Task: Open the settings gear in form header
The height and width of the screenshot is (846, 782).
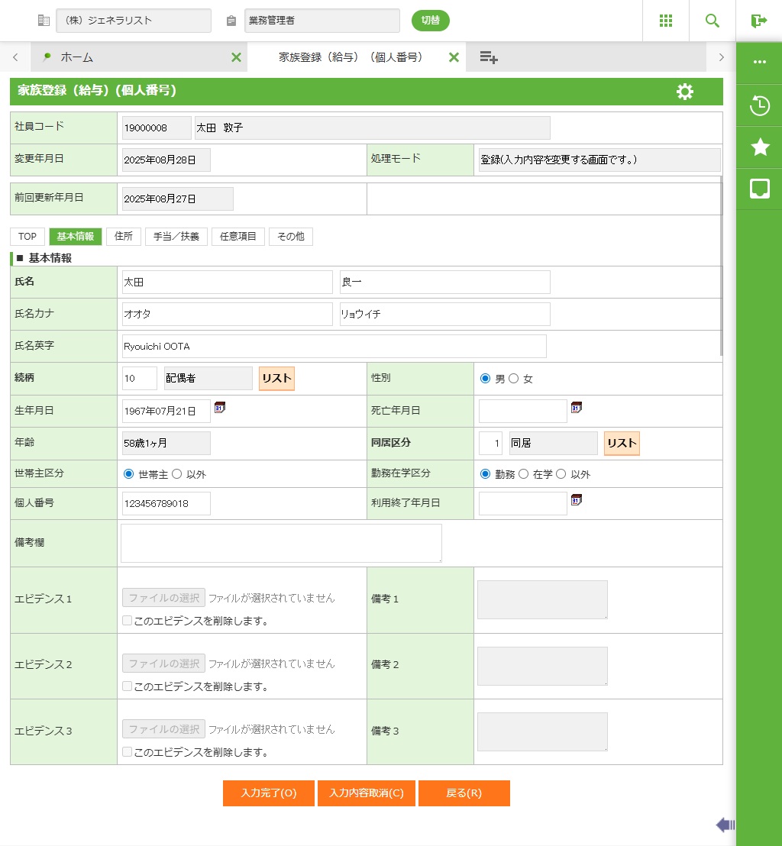Action: click(684, 92)
